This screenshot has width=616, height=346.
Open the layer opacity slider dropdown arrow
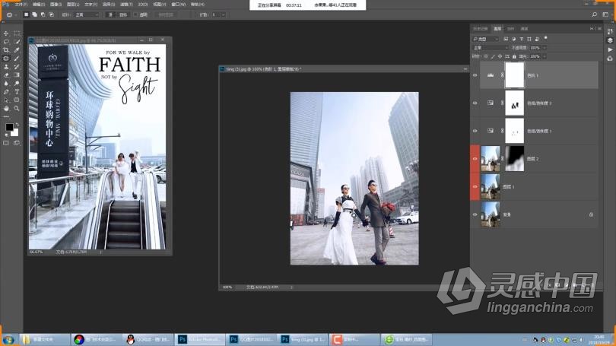(x=545, y=47)
